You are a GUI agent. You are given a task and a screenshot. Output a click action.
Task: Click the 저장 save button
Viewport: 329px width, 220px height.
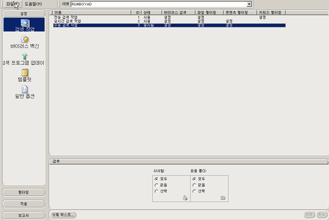click(x=309, y=214)
